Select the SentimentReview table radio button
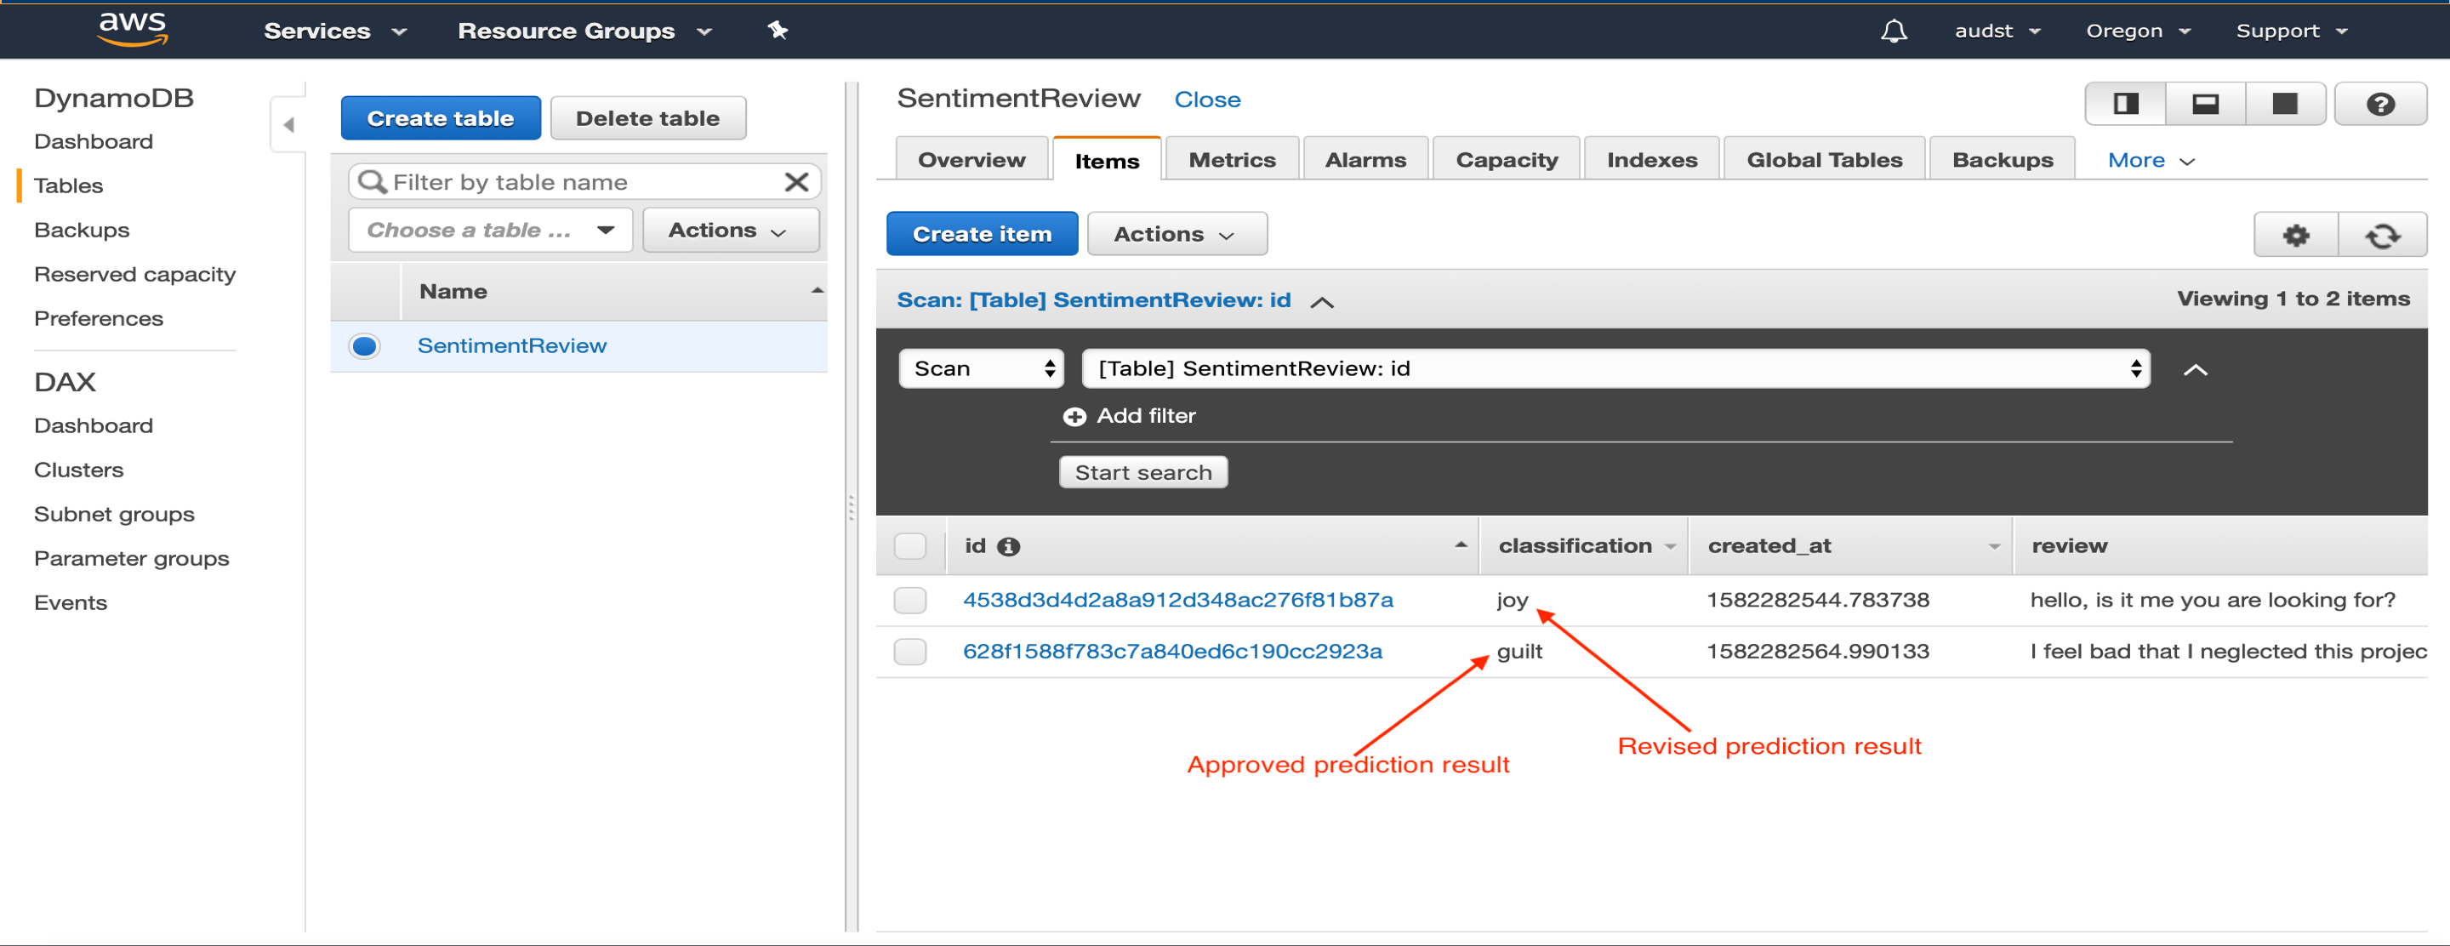The image size is (2450, 946). click(364, 346)
